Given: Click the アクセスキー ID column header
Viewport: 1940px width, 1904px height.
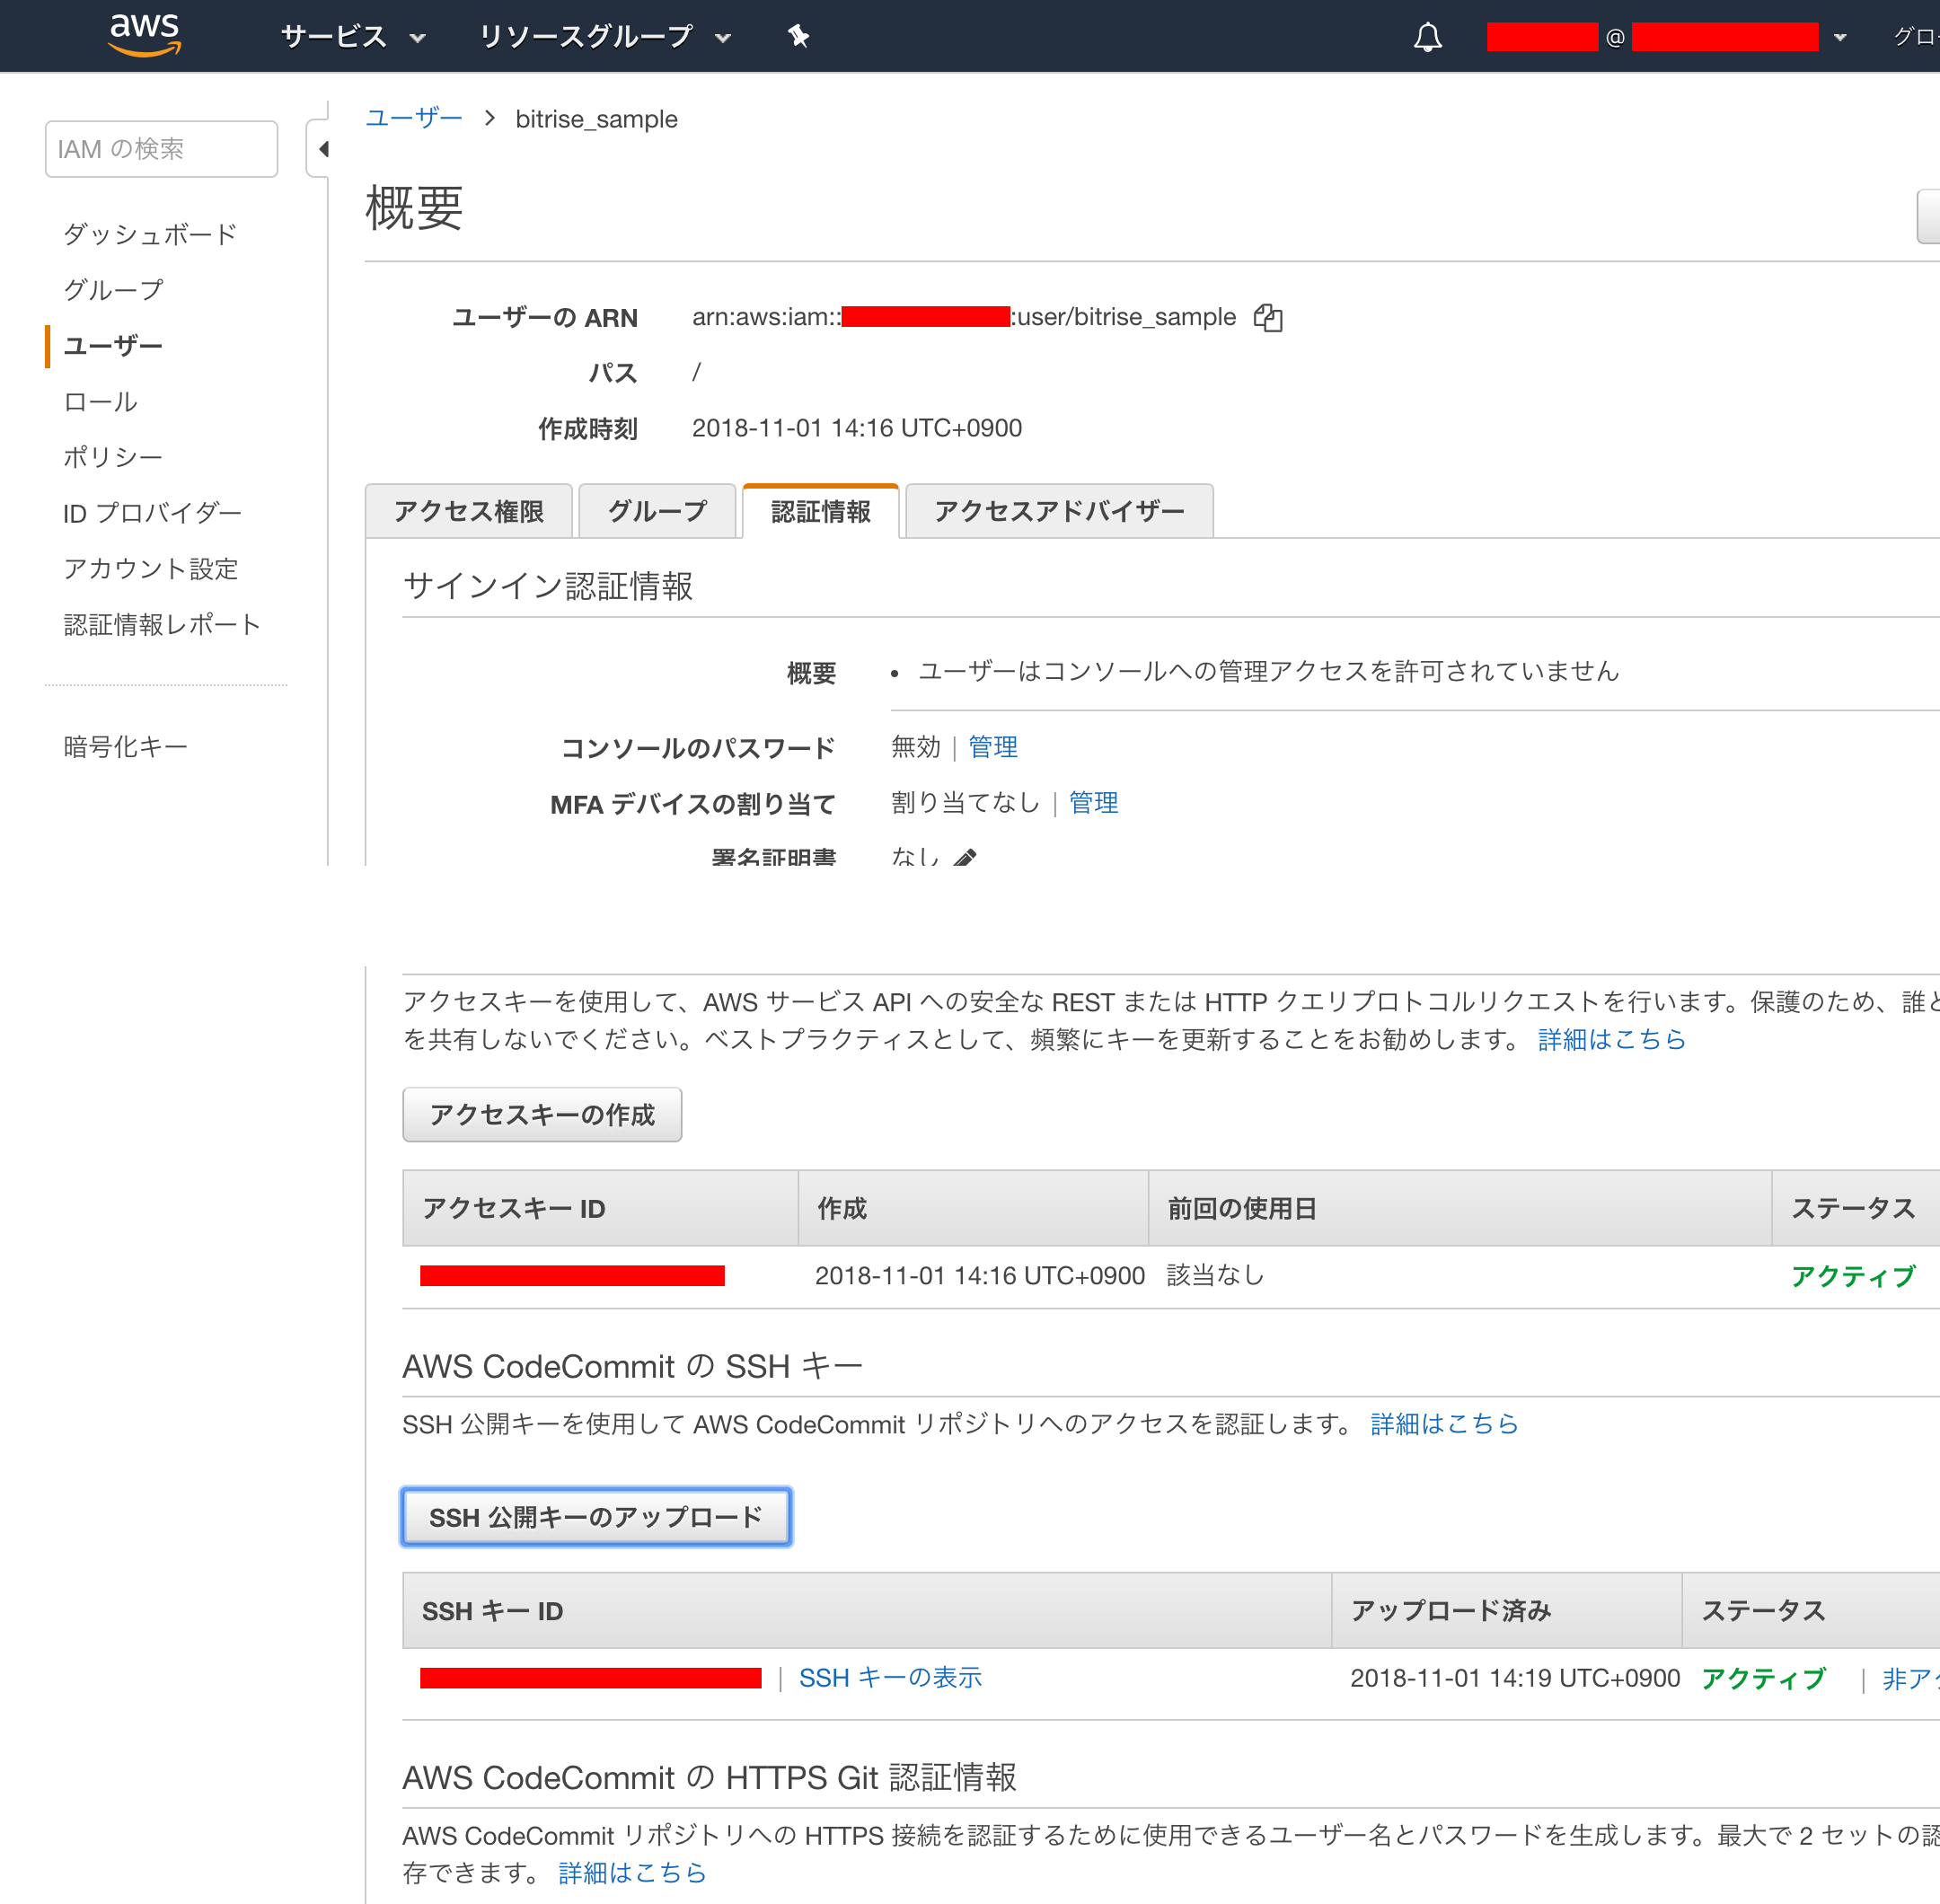Looking at the screenshot, I should (x=600, y=1208).
